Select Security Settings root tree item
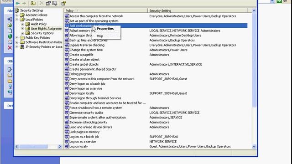 pos(31,10)
